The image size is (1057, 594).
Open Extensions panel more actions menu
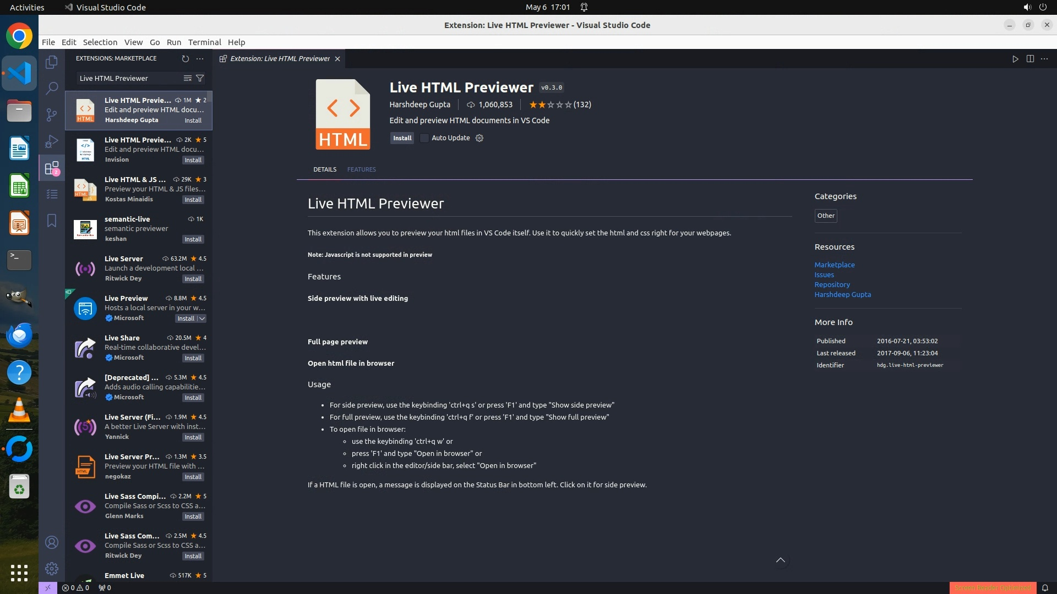coord(200,59)
